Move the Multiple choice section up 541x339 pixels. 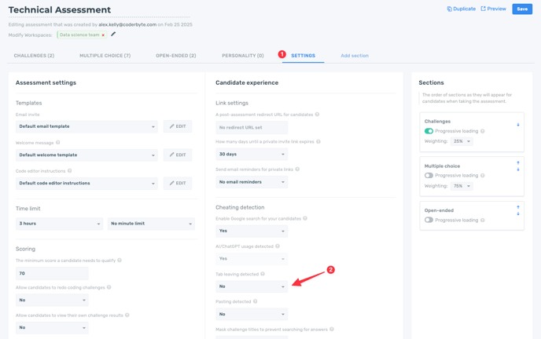pyautogui.click(x=518, y=162)
